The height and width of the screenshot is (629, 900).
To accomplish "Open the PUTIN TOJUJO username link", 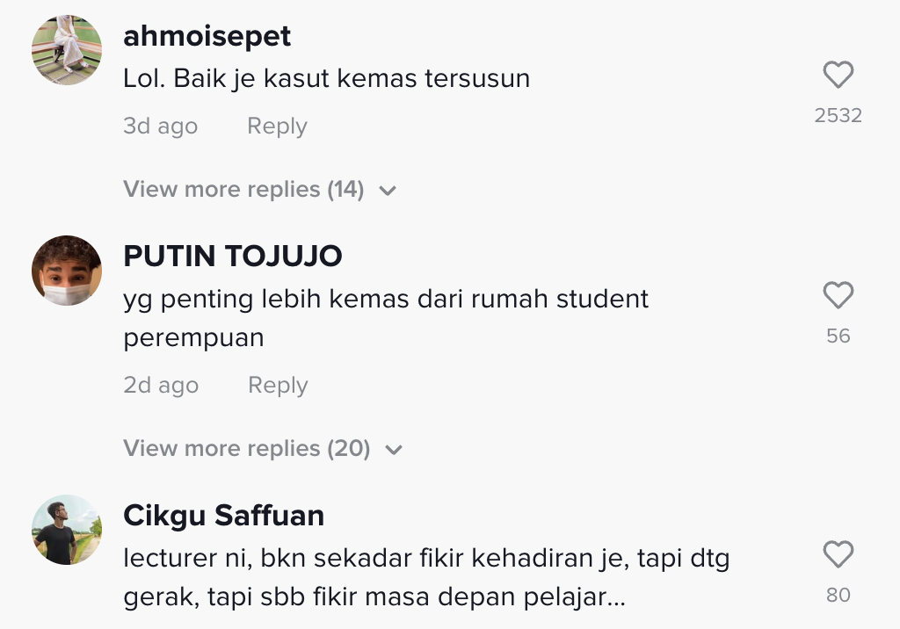I will coord(233,257).
